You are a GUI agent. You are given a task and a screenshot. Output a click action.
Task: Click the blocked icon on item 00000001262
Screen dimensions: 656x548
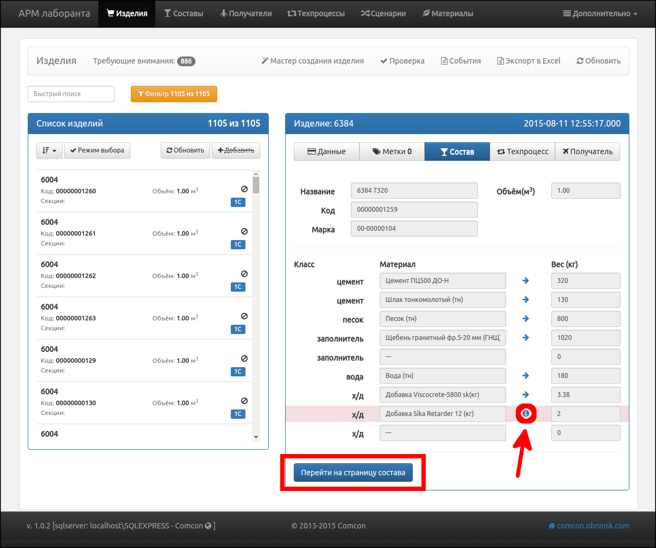244,274
